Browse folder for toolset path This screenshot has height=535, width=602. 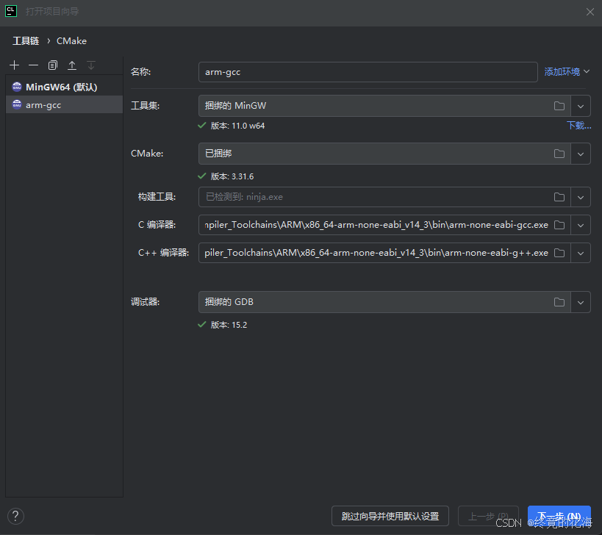pyautogui.click(x=559, y=106)
